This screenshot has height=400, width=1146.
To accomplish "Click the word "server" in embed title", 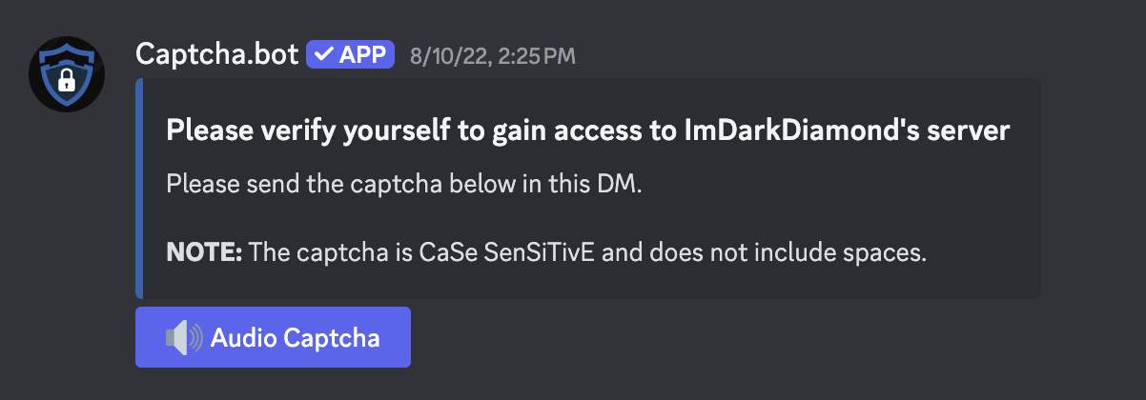I will click(x=977, y=130).
